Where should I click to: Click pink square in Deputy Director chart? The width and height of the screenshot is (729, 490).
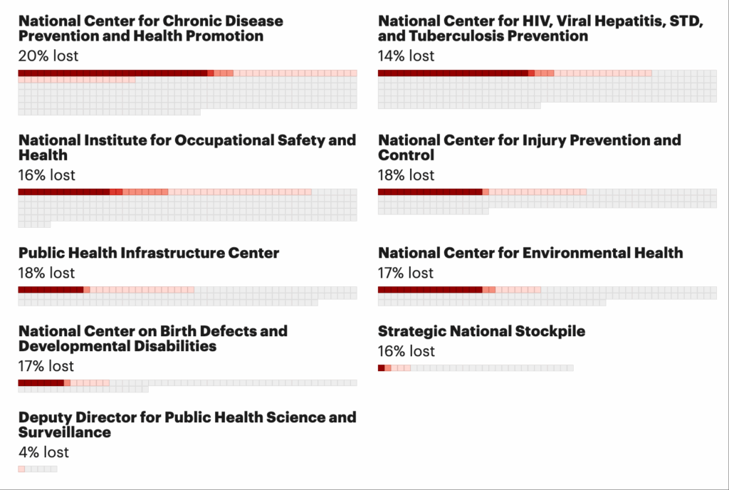[x=21, y=469]
